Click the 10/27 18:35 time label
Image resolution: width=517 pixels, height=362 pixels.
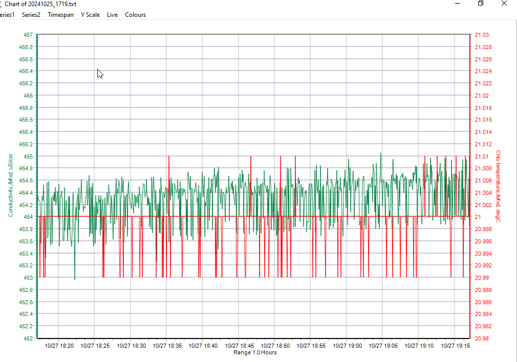click(167, 346)
